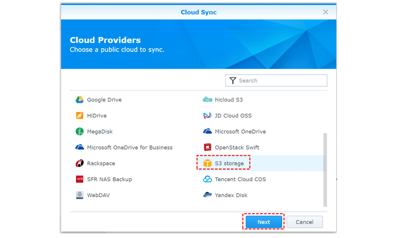This screenshot has width=398, height=238.
Task: Click the "OpenStack Swift" provider name
Action: 237,148
